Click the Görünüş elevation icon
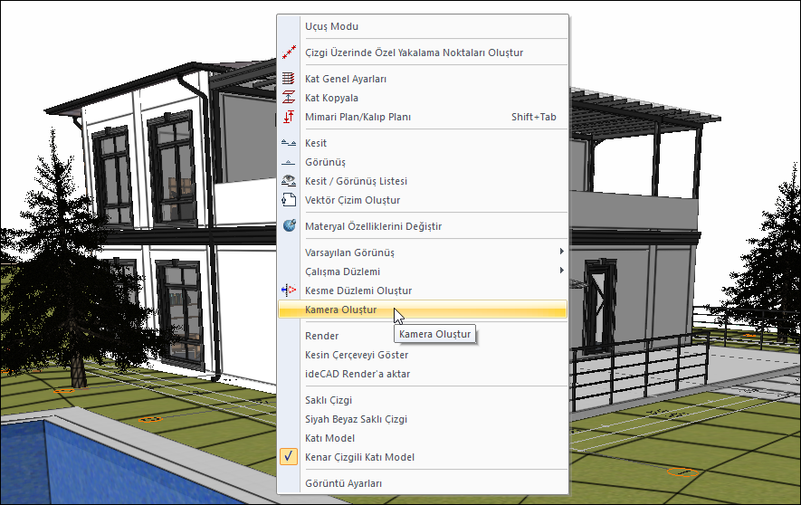This screenshot has height=505, width=801. [290, 162]
